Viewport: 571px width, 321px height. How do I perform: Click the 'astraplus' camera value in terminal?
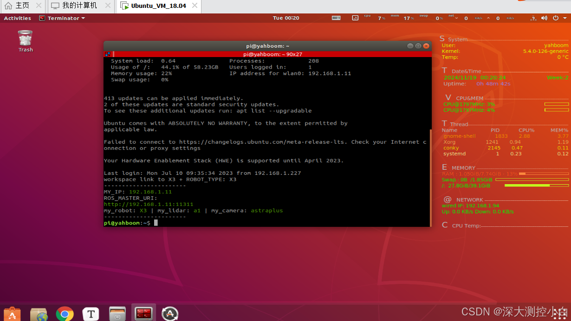tap(266, 211)
